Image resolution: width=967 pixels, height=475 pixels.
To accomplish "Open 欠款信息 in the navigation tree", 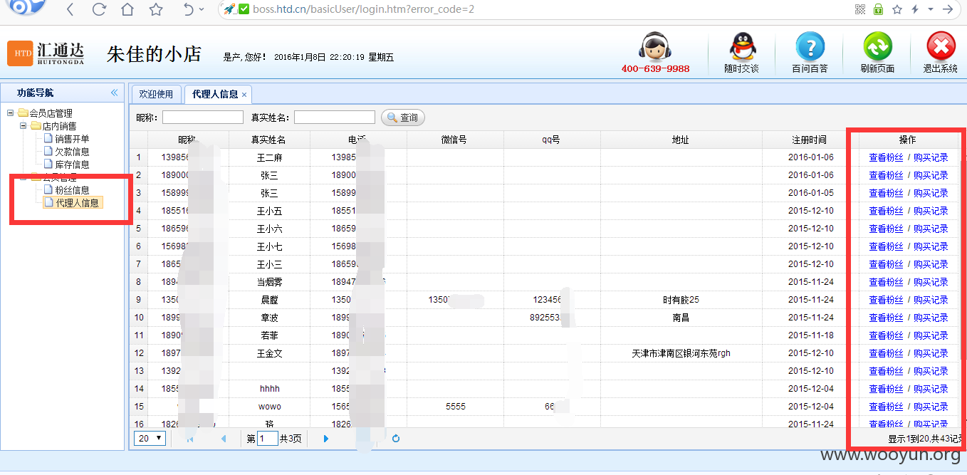I will point(72,152).
